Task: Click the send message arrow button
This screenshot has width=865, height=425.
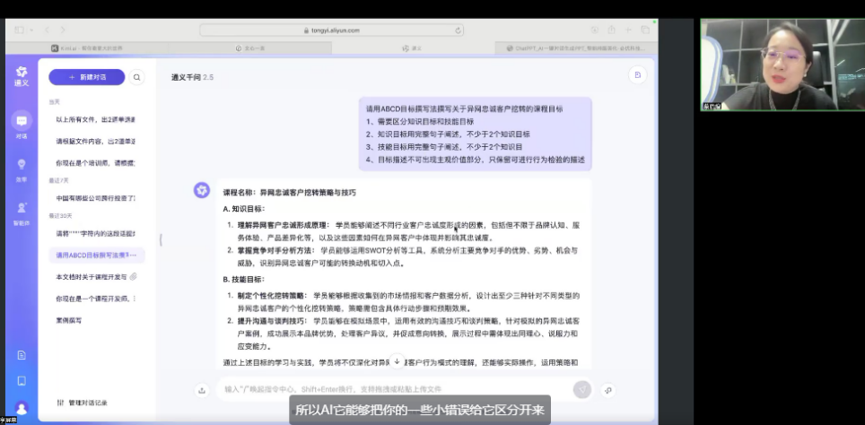Action: [581, 390]
